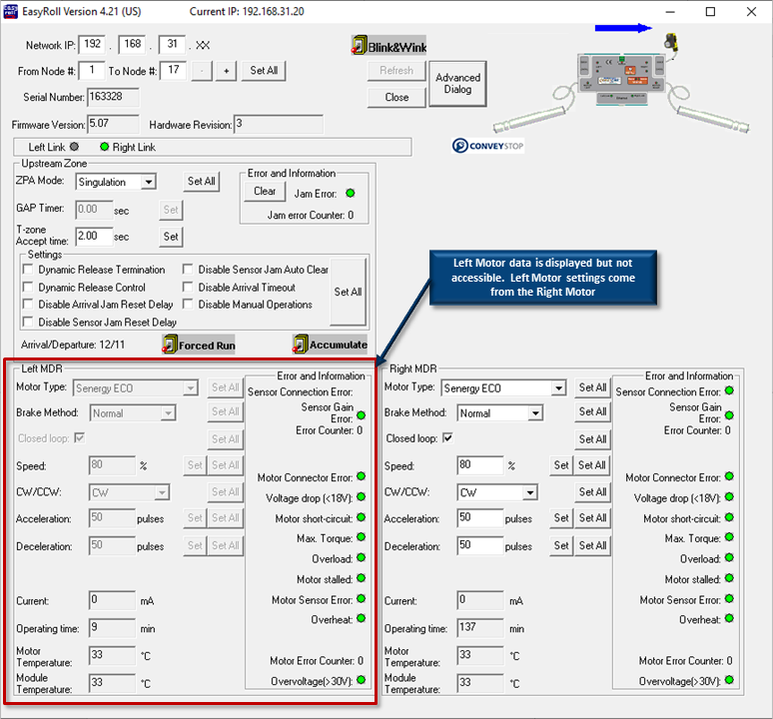Click Left MDR Motor stalled indicator
773x719 pixels.
click(x=362, y=578)
